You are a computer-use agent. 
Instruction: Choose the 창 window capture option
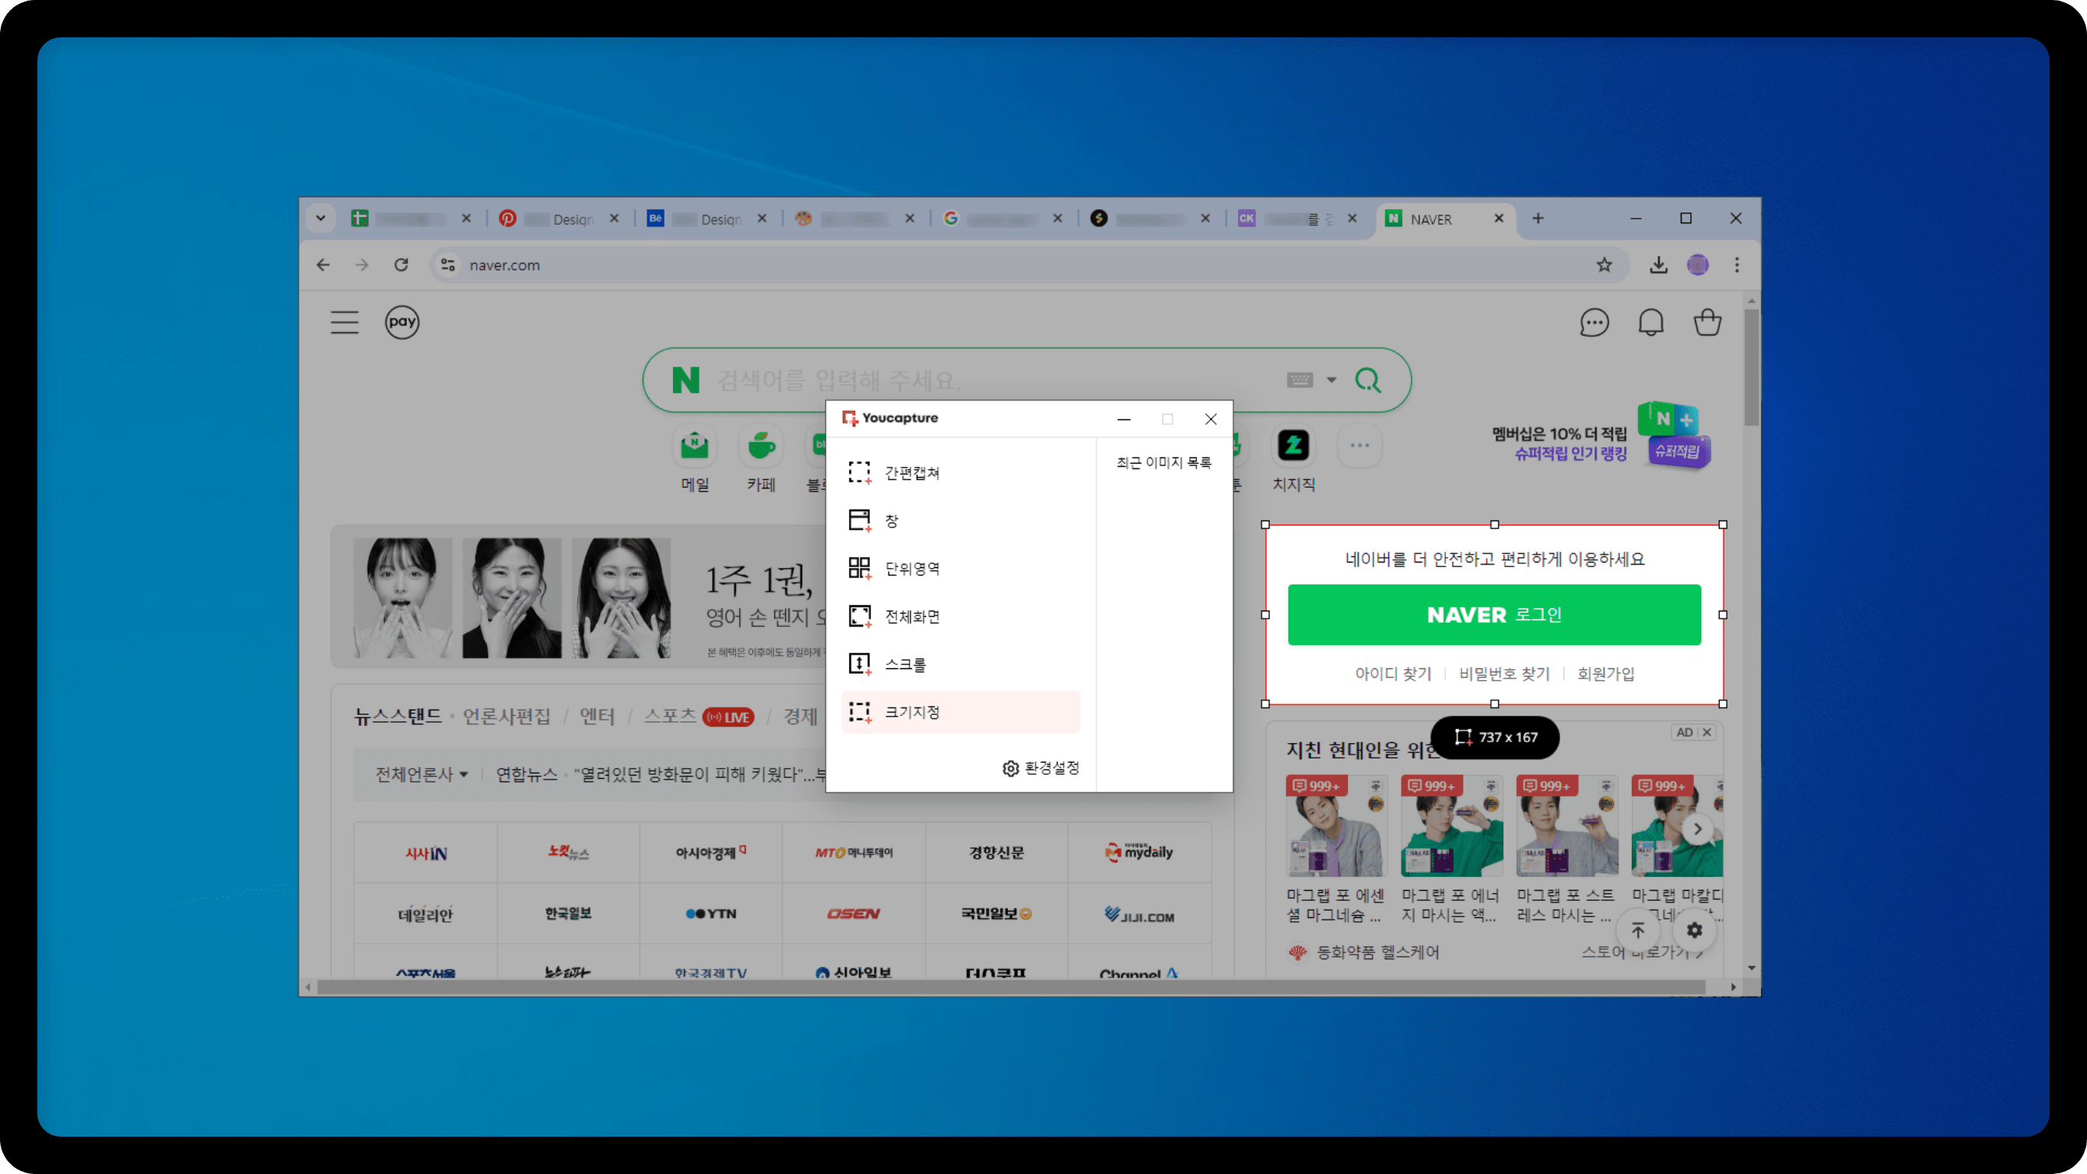961,520
